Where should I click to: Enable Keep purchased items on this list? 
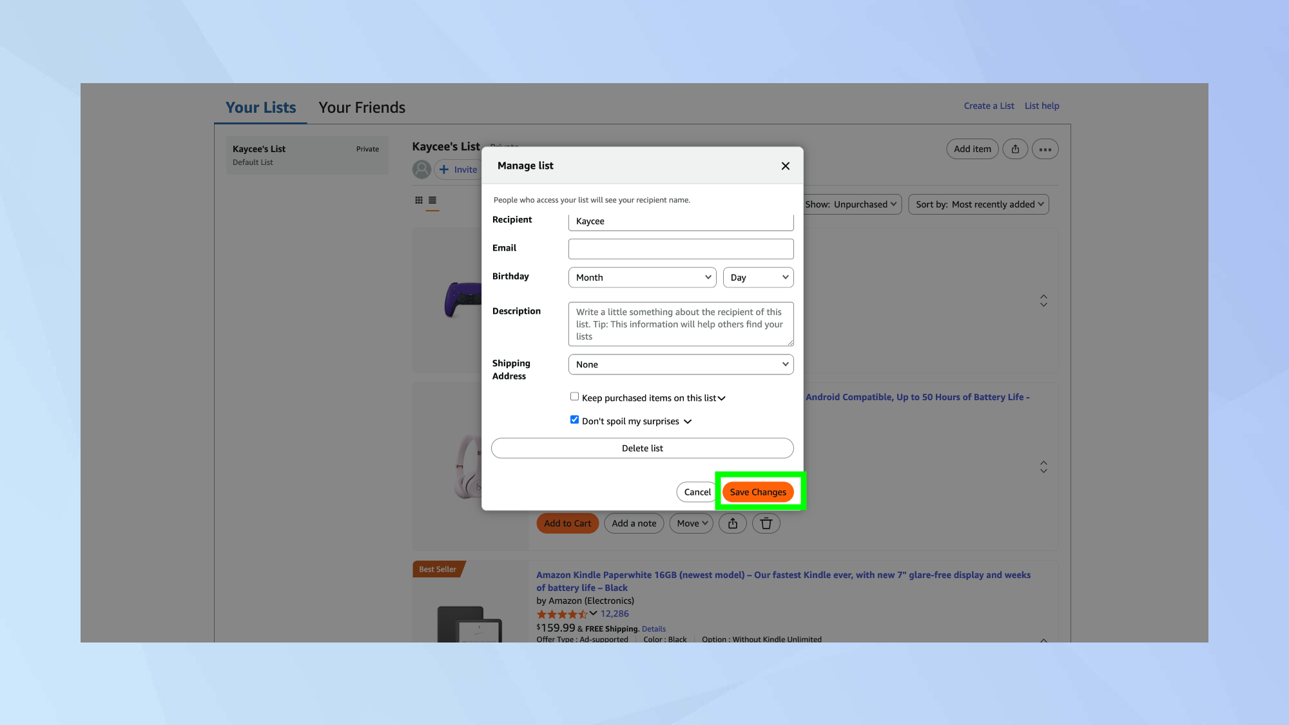coord(574,397)
